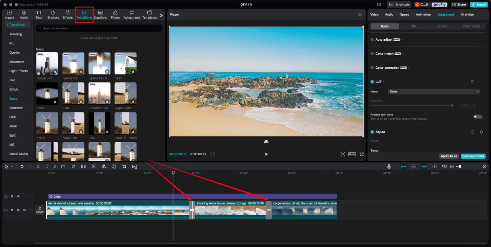Expand more tabs with double chevron arrow
This screenshot has width=491, height=247.
pos(161,15)
